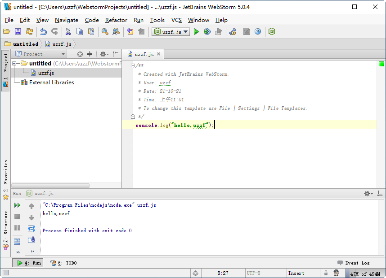Hide Run panel with download-arrow icon

click(x=380, y=194)
